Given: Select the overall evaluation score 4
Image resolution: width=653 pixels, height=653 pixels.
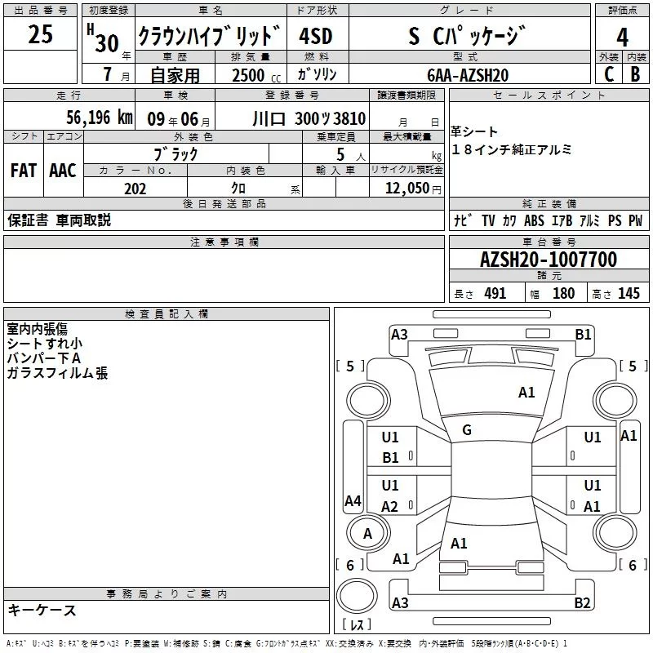Looking at the screenshot, I should (x=622, y=37).
